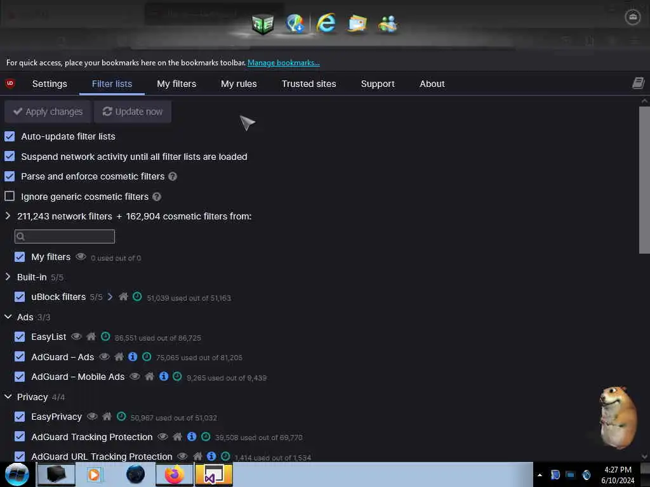Open Manage bookmarks link

[x=284, y=63]
